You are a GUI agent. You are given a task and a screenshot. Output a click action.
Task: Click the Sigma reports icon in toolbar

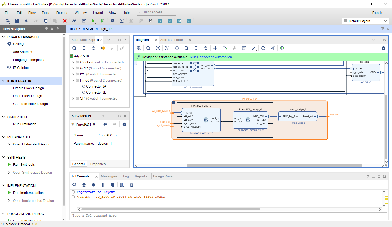pyautogui.click(x=122, y=21)
